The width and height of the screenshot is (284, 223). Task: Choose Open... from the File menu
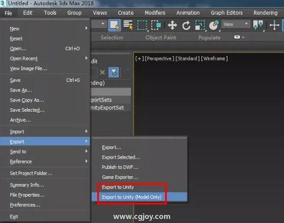click(45, 48)
